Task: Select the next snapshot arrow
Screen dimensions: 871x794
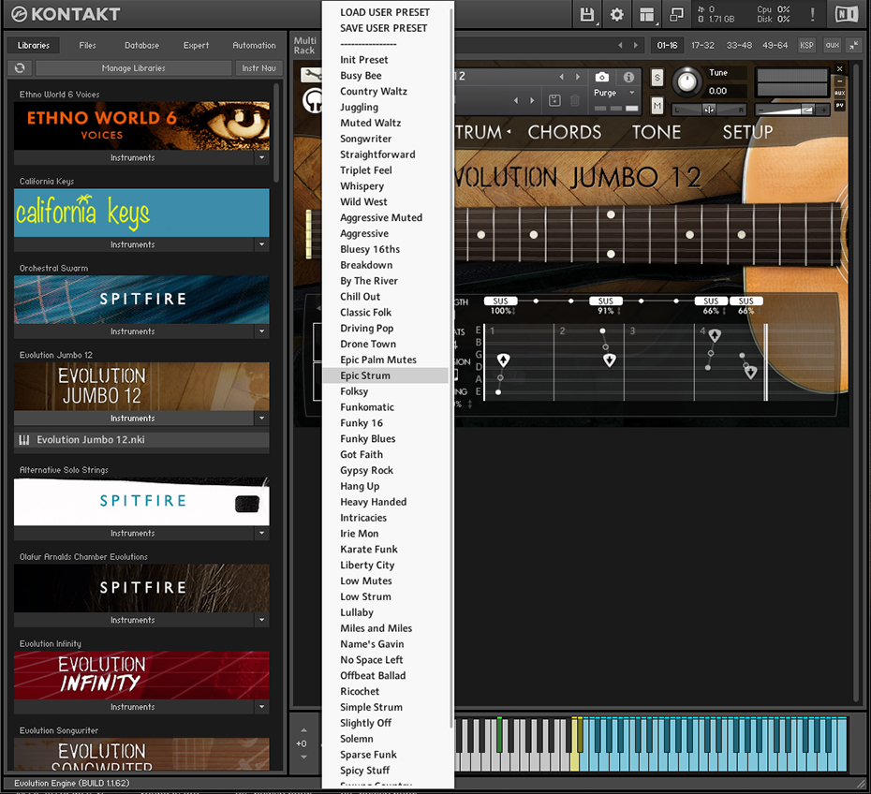Action: (532, 100)
